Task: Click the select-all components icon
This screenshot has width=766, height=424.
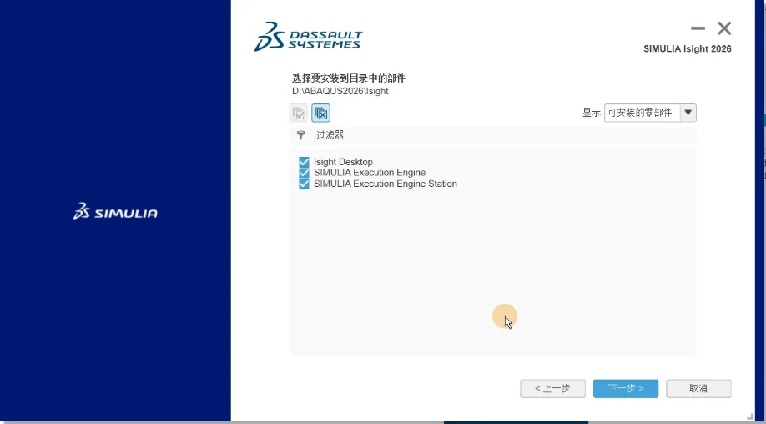Action: [299, 114]
